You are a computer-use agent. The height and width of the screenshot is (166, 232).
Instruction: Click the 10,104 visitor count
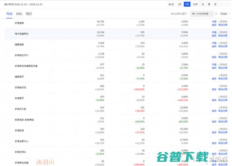point(101,32)
